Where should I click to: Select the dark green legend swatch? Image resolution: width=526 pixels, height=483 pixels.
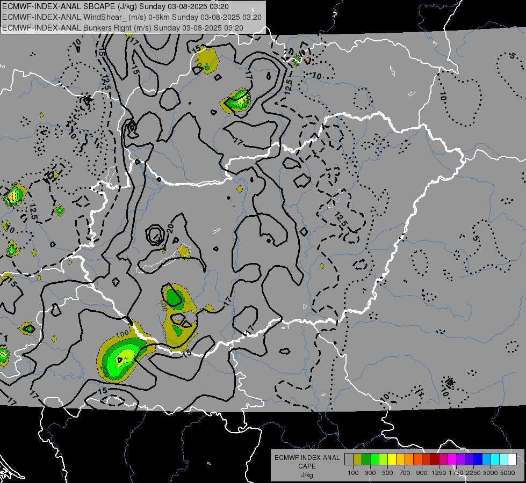[366, 459]
